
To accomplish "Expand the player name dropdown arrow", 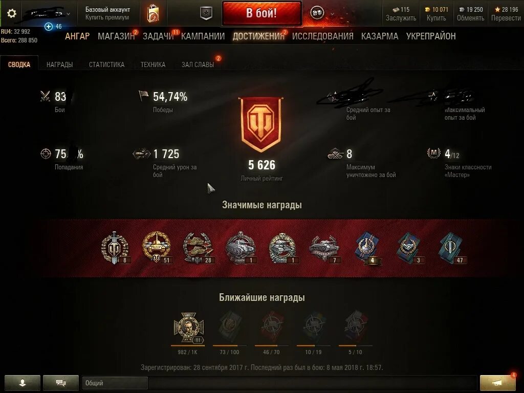I will [x=69, y=14].
